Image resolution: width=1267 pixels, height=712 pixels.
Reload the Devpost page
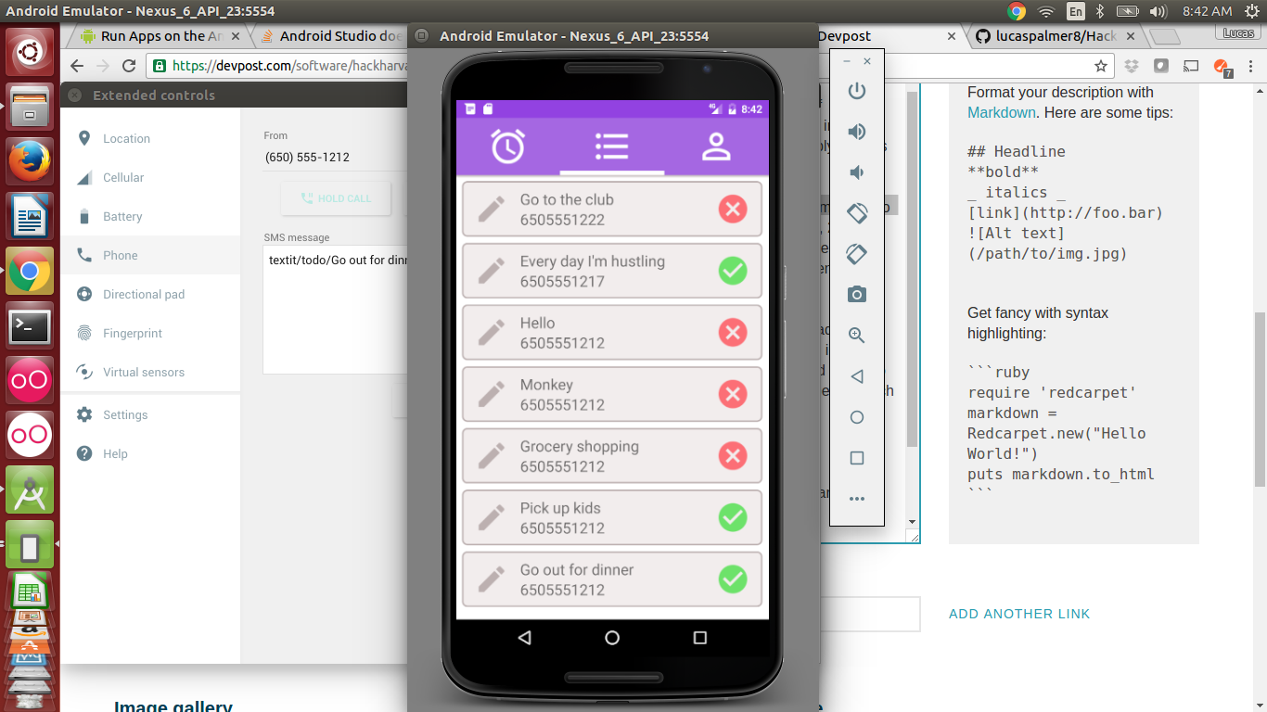(129, 66)
